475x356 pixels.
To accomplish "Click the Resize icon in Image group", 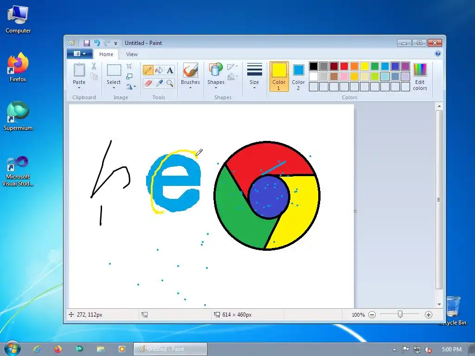I will point(129,76).
